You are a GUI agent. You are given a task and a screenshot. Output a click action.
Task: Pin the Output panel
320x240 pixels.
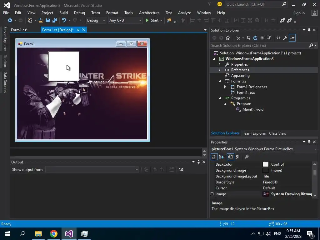tap(198, 162)
